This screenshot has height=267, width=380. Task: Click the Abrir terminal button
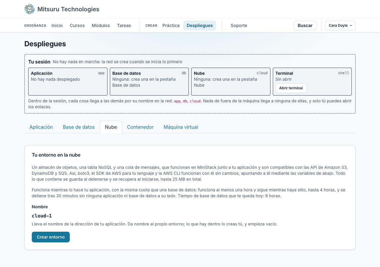pyautogui.click(x=291, y=88)
